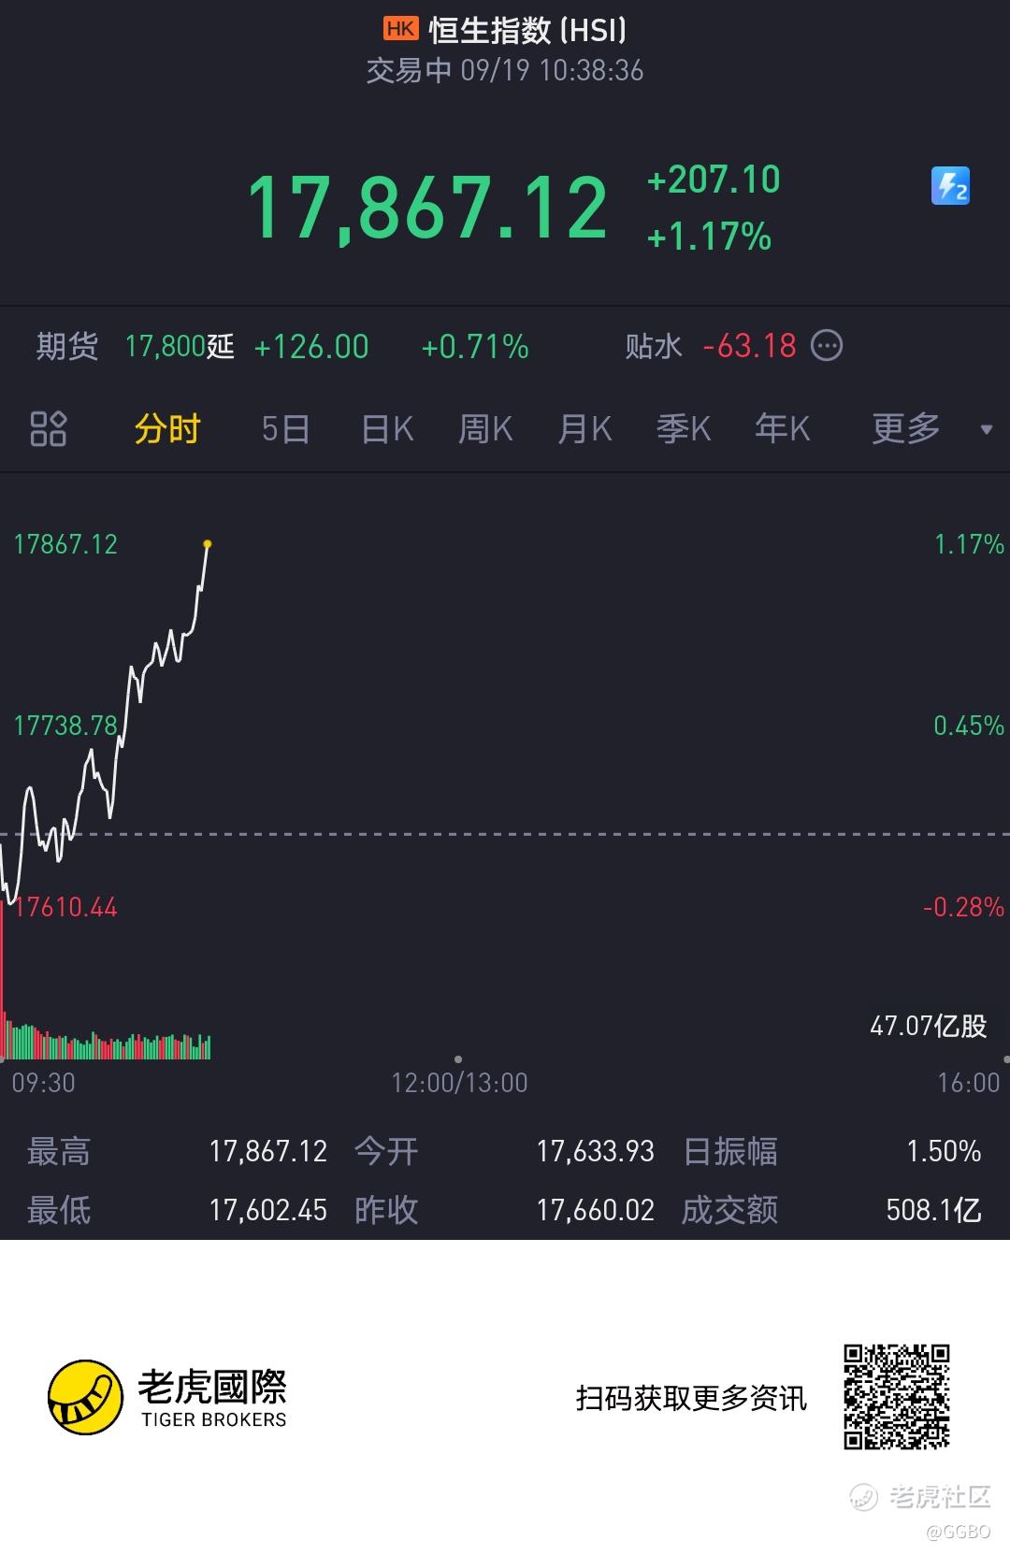Click the 恒生指数 (HSI) title
The height and width of the screenshot is (1555, 1010).
tap(527, 30)
